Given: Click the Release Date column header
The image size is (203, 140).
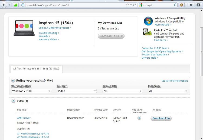Looking at the screenshot, I should 101,110.
